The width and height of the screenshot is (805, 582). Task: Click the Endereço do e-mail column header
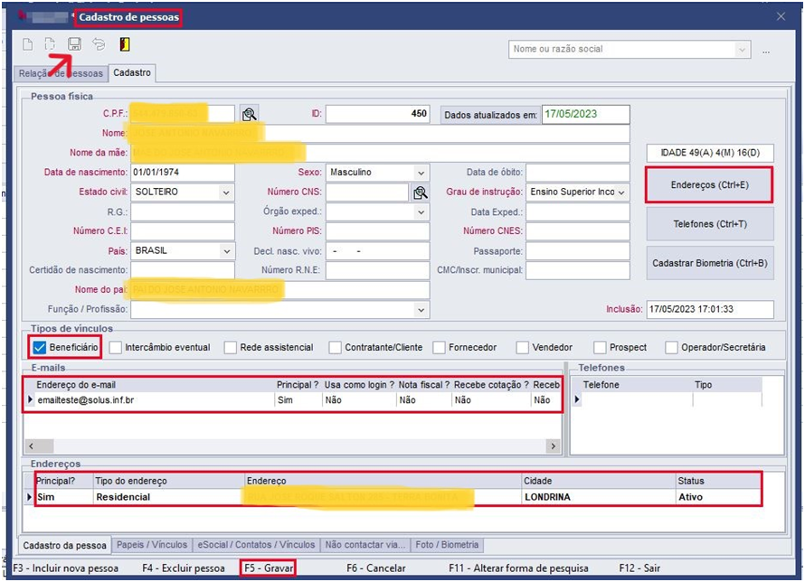154,385
